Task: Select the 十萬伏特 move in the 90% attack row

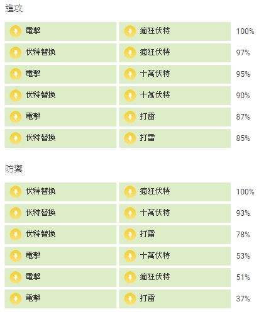Action: pos(175,96)
